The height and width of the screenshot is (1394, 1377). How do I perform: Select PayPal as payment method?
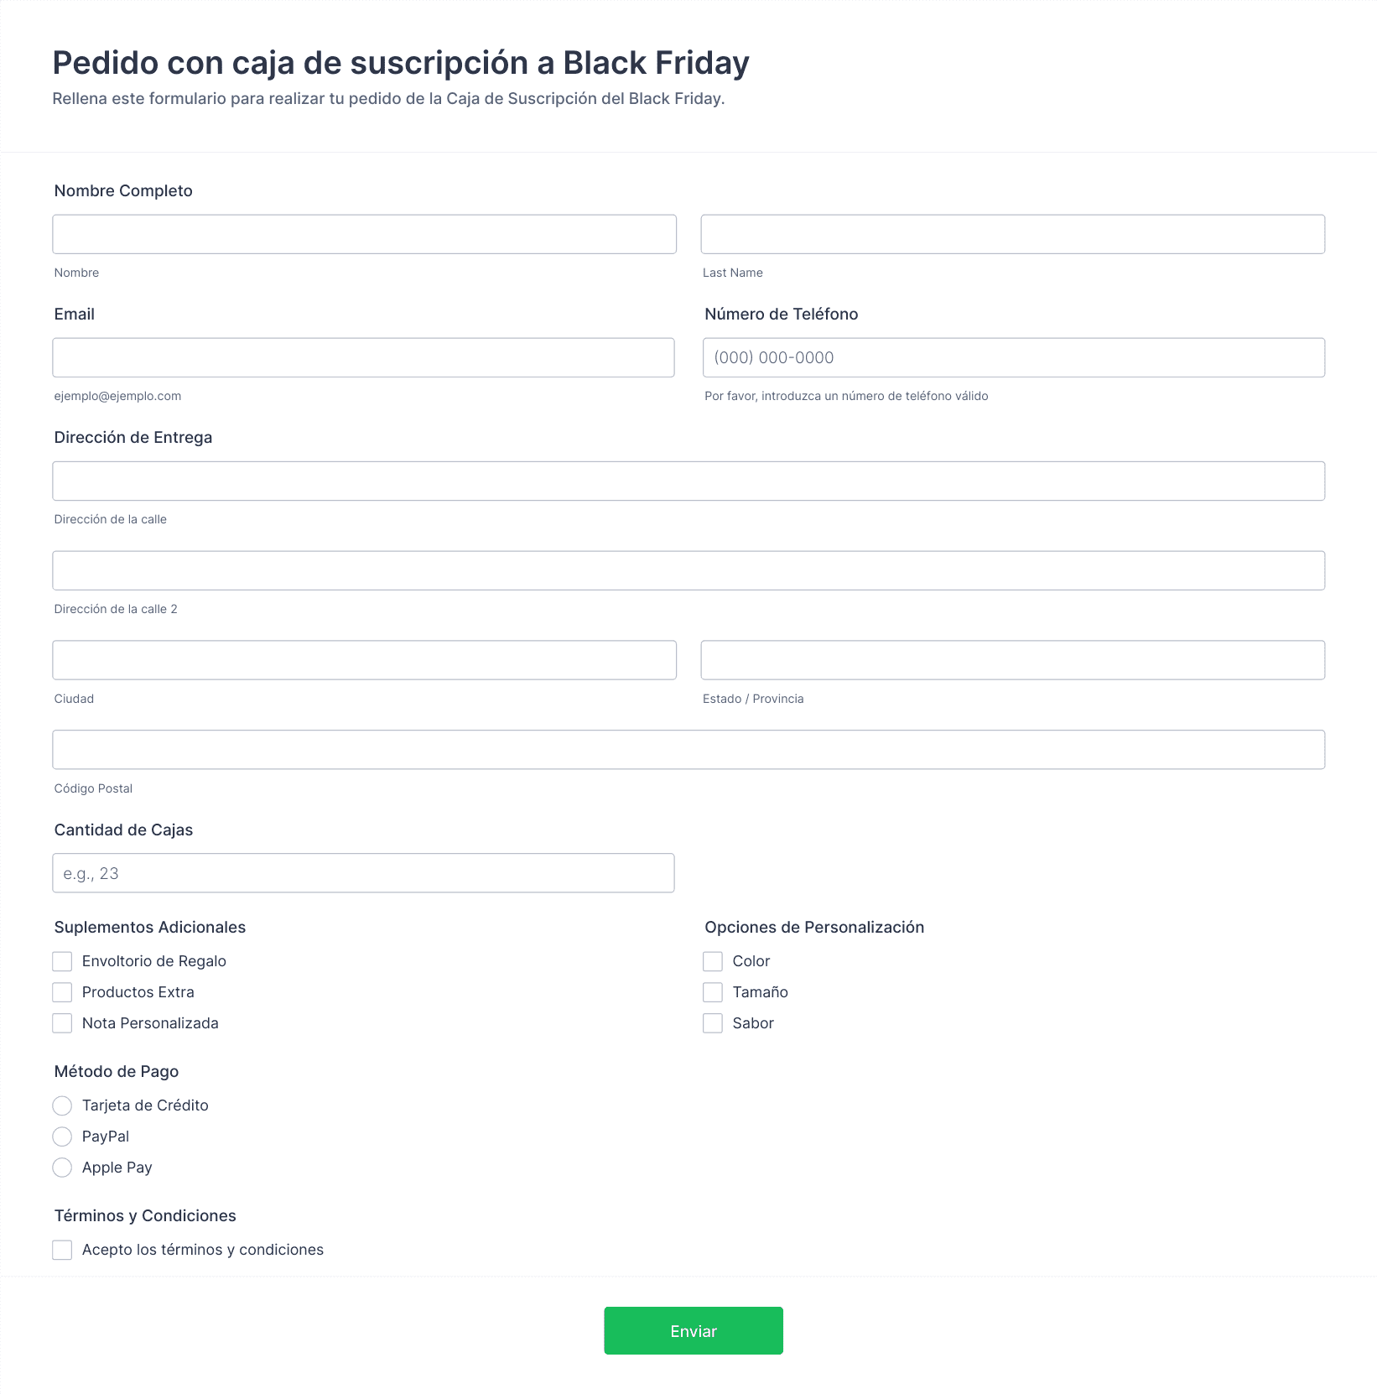62,1137
